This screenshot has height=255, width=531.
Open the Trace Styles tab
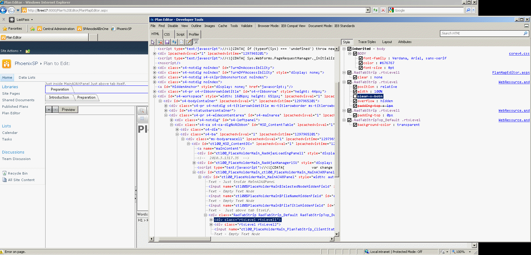tap(367, 42)
